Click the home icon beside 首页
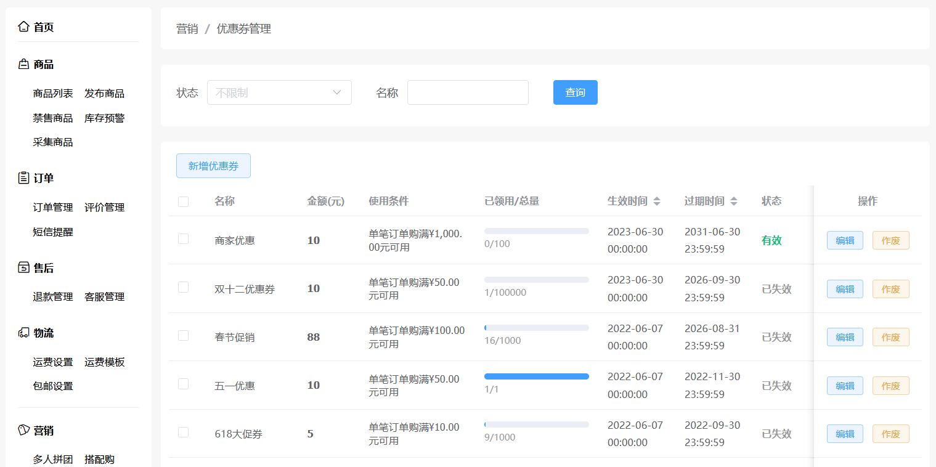936x467 pixels. [x=23, y=26]
